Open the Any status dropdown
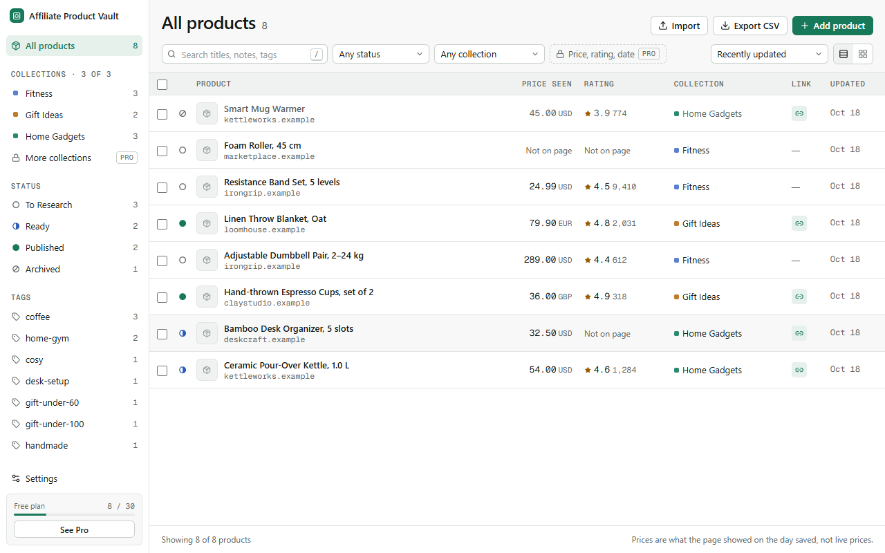 (381, 54)
